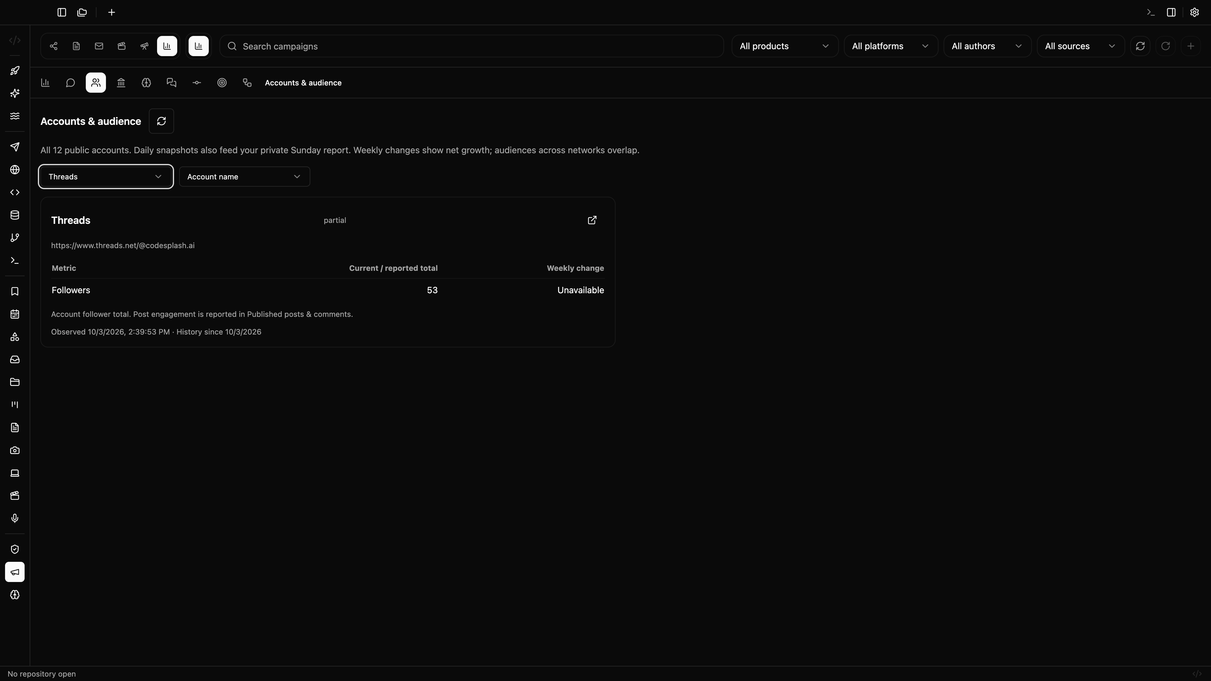The image size is (1211, 681).
Task: Select the mail envelope toolbar icon
Action: [x=99, y=46]
